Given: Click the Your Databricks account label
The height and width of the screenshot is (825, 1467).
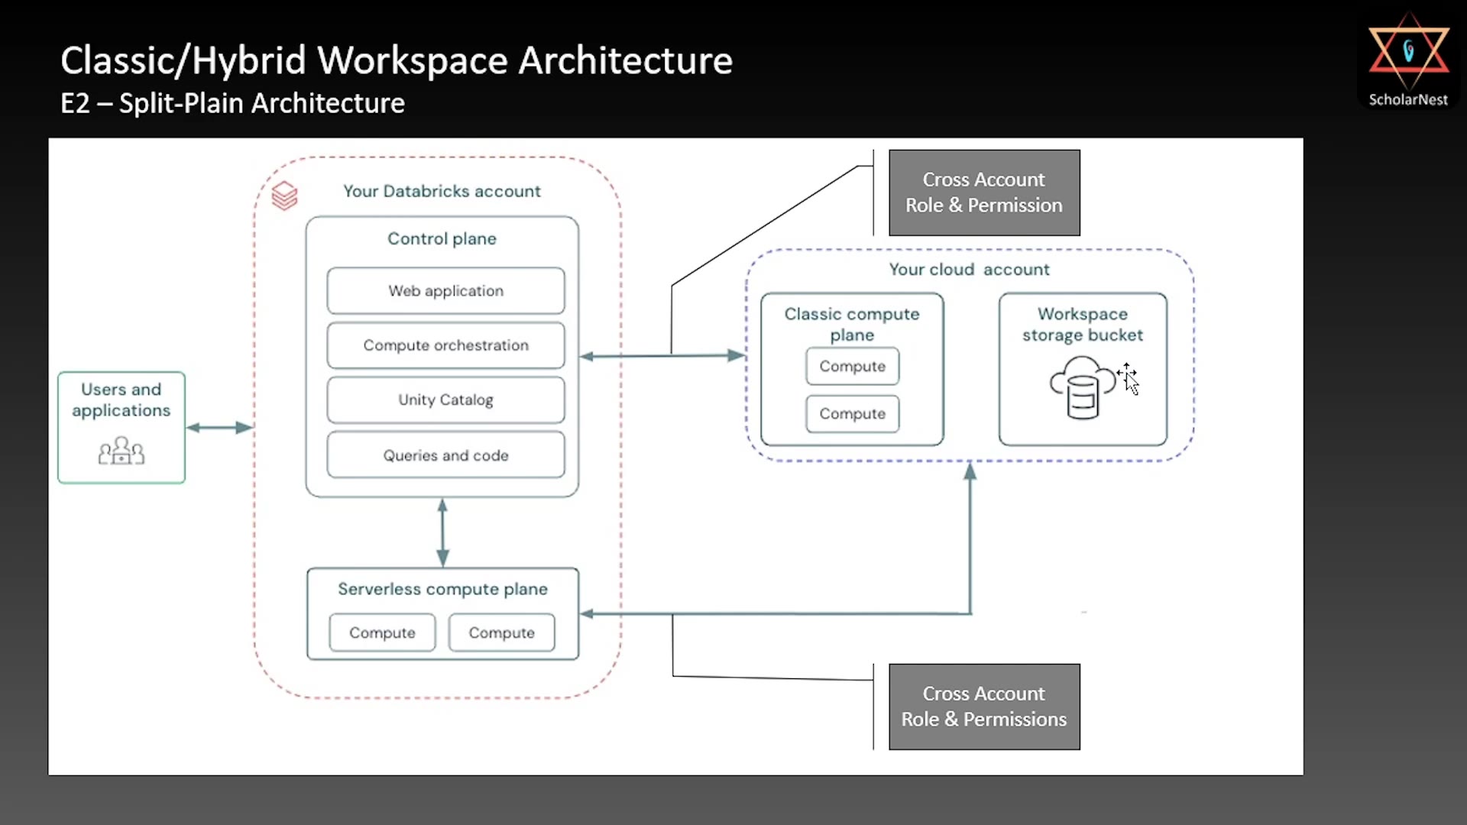Looking at the screenshot, I should pyautogui.click(x=442, y=191).
